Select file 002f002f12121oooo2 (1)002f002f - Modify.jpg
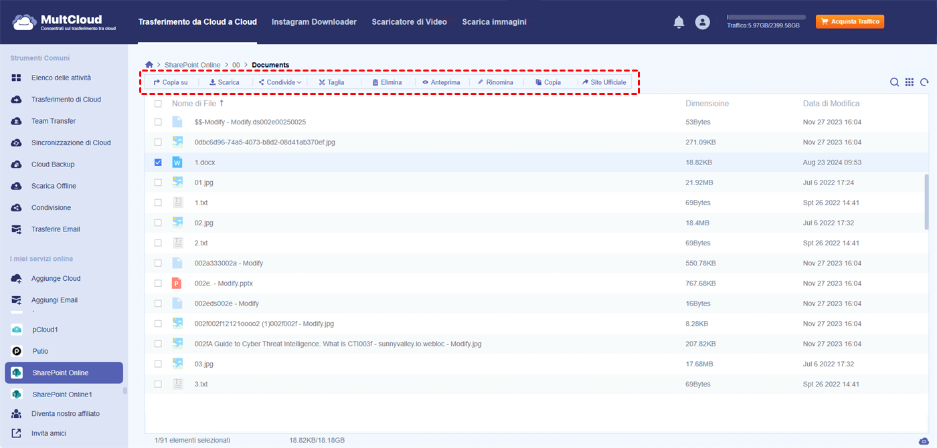This screenshot has width=937, height=448. (264, 324)
